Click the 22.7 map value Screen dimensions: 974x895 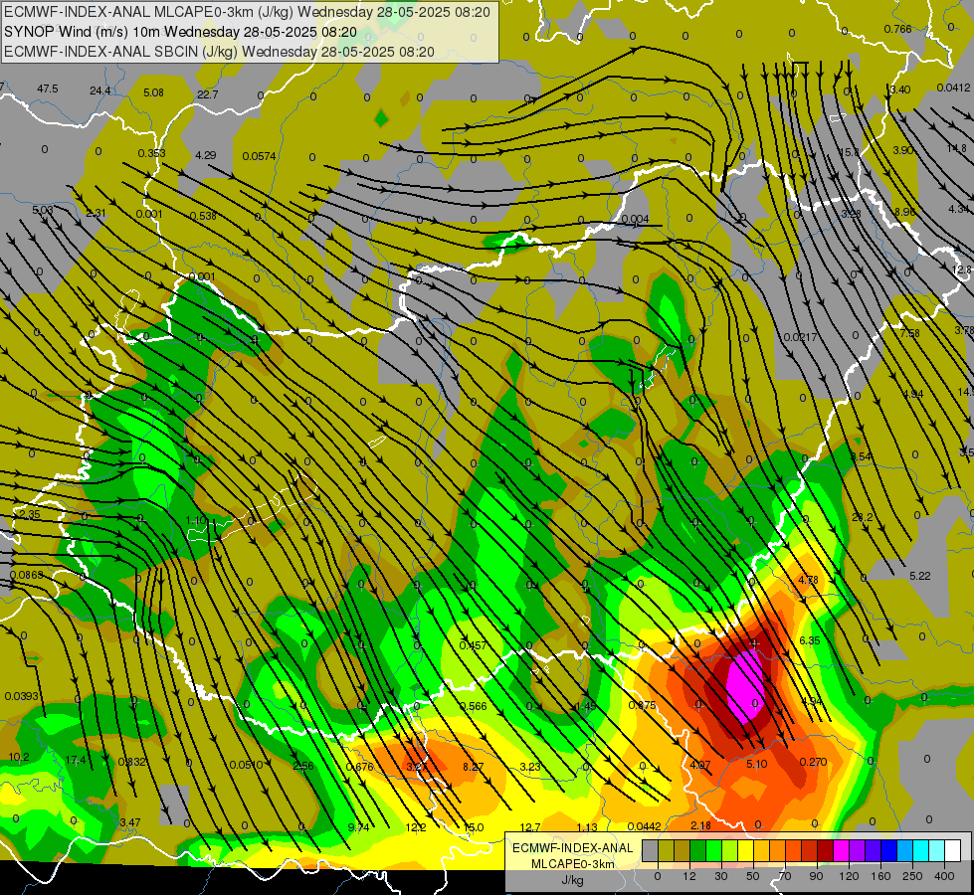208,94
